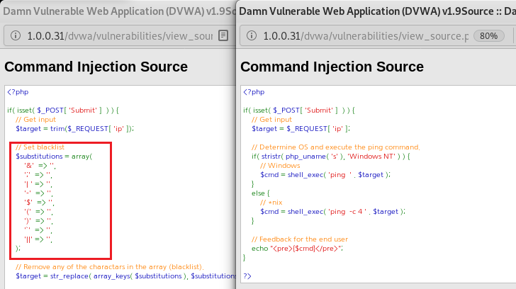Click the '$target = $_REQUEST[ 'ip' ];' line in right window
Screen dimensions: 516x289
click(301, 128)
